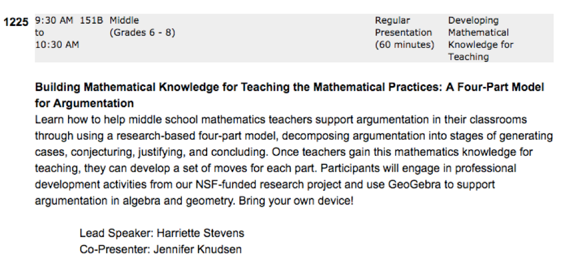Click the 'for Argumentation' title line
The height and width of the screenshot is (263, 562).
point(84,104)
